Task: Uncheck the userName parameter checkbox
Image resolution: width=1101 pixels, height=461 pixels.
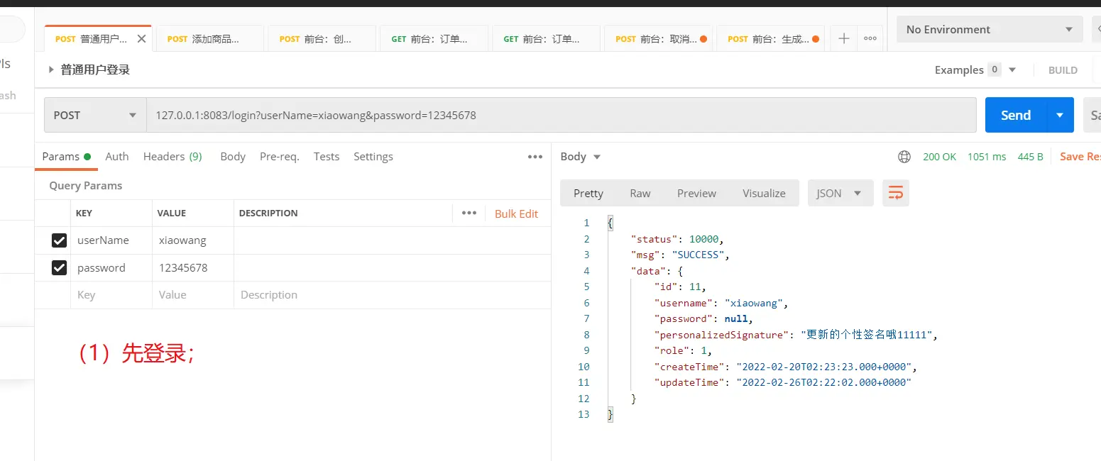Action: pos(60,240)
